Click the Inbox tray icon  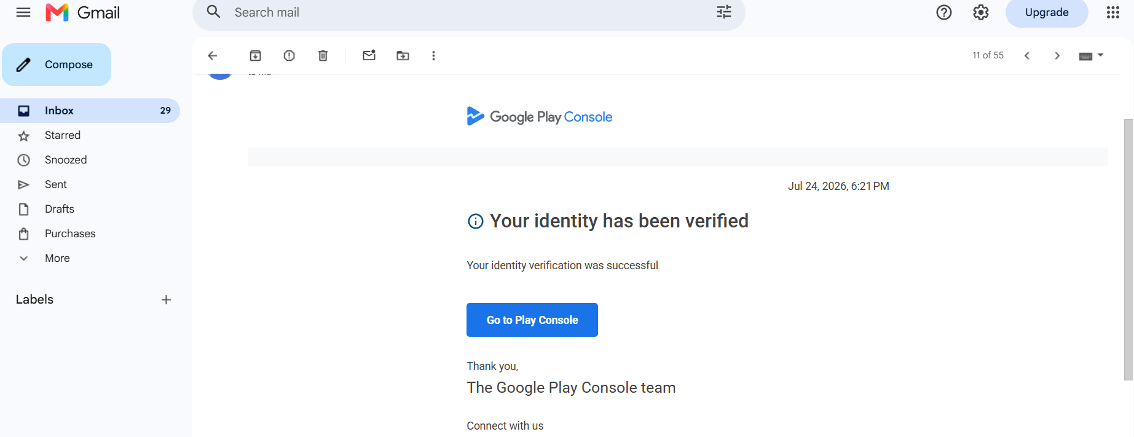click(23, 111)
